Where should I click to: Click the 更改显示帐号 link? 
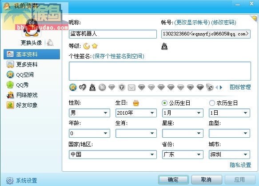[x=192, y=23]
